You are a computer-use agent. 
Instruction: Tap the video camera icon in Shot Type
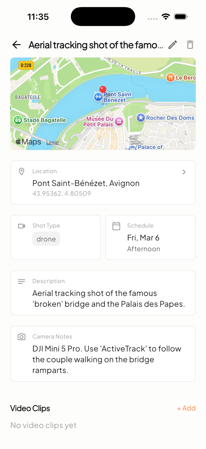[21, 226]
